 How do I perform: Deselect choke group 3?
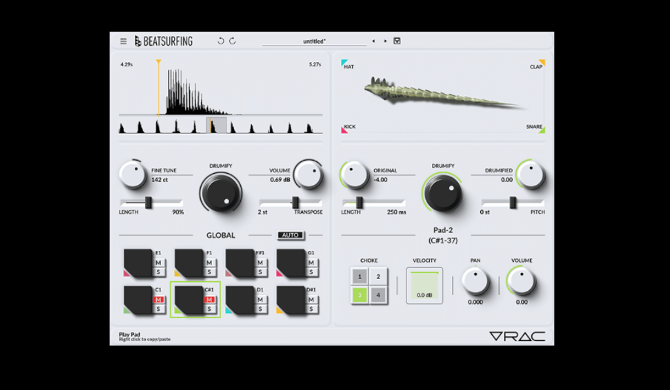(x=360, y=295)
